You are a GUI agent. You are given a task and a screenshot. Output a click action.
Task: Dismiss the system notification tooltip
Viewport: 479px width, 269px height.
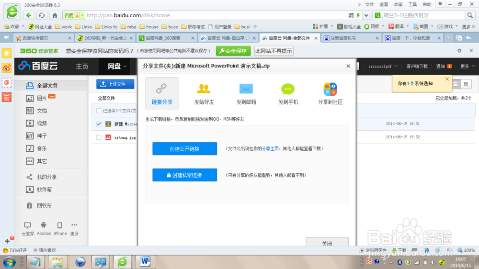[447, 79]
